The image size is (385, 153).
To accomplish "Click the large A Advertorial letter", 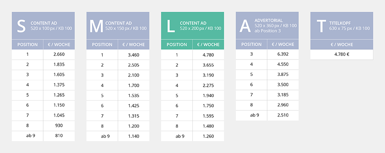I will [246, 26].
